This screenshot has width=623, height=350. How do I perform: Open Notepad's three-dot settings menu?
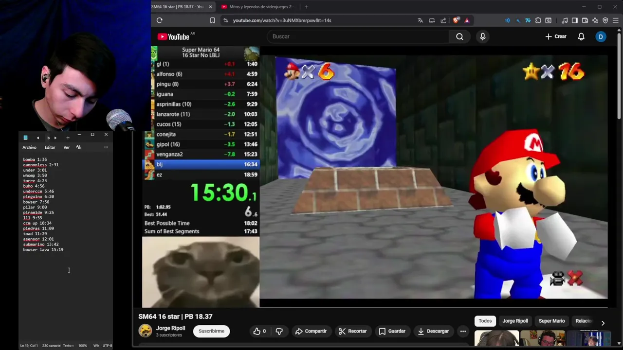coord(106,147)
